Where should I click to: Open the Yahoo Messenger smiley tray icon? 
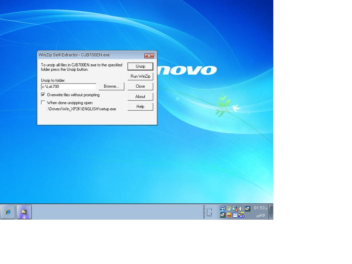(x=229, y=215)
